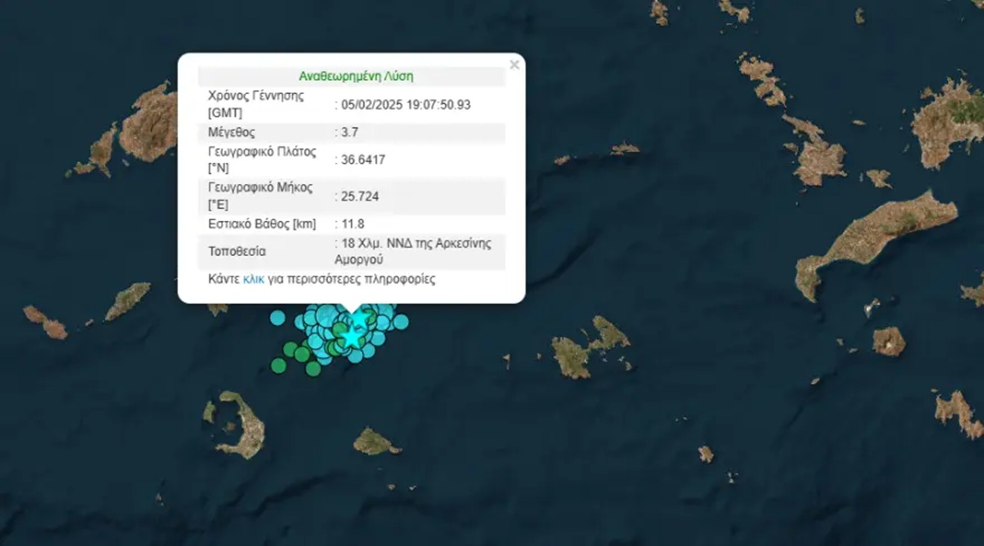
Task: Click the small island south of the marker cluster
Action: pos(374,442)
